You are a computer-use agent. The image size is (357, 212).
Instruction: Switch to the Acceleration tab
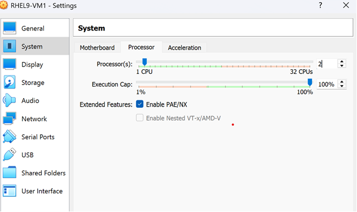point(185,47)
